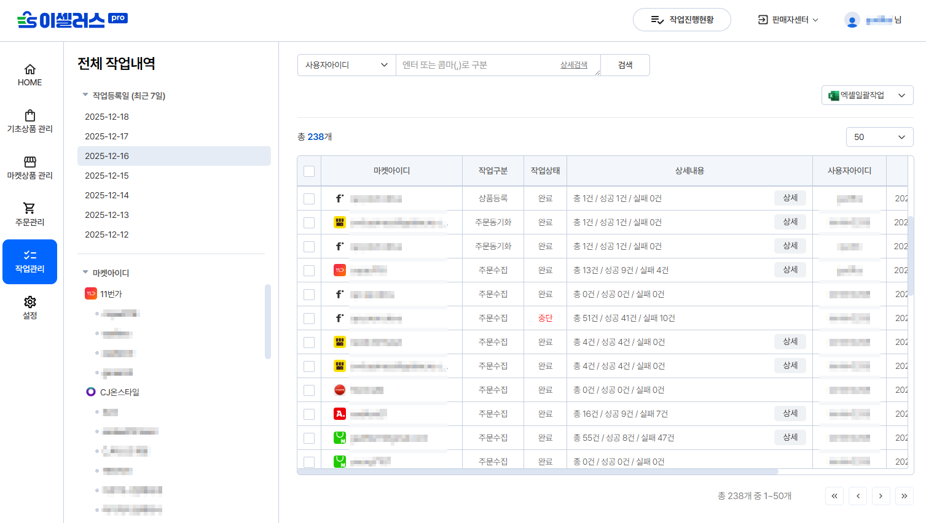926x523 pixels.
Task: Click the 이셀러스 pro logo
Action: (72, 20)
